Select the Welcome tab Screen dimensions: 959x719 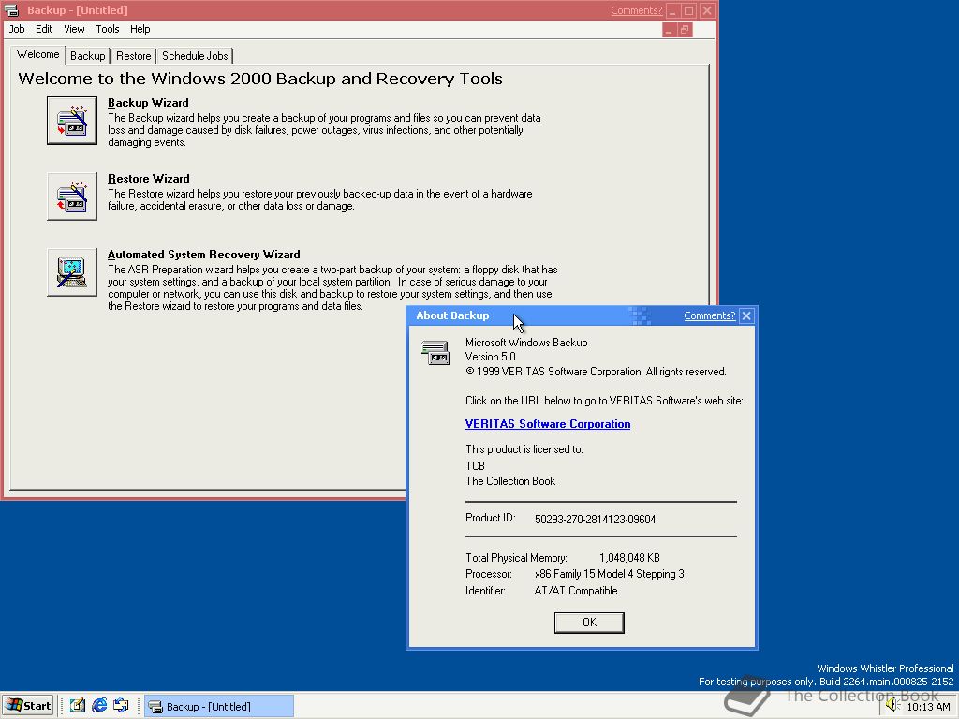[x=37, y=54]
